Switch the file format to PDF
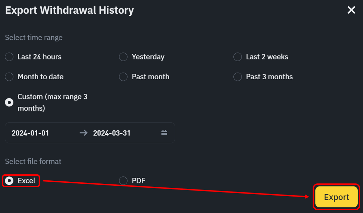The image size is (363, 213). coord(123,181)
